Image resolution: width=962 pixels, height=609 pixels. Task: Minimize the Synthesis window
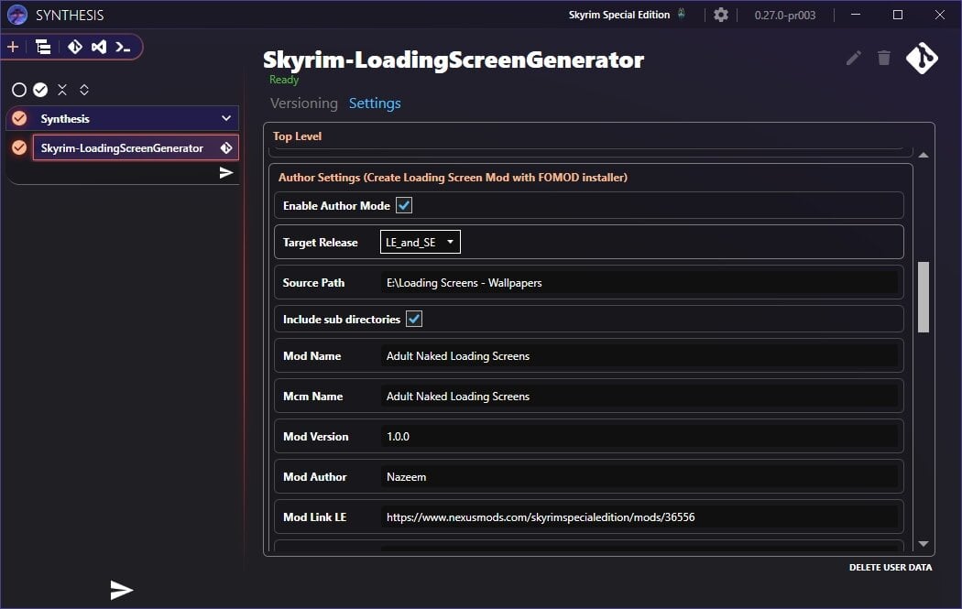(x=855, y=15)
